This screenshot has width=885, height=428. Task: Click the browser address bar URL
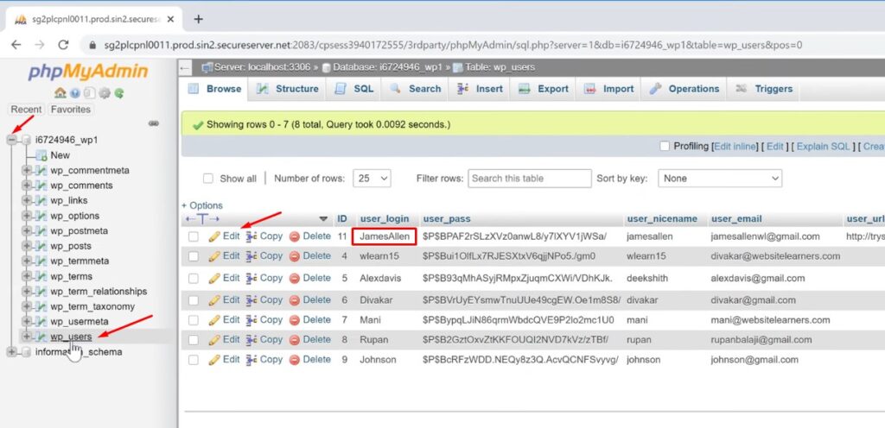453,45
